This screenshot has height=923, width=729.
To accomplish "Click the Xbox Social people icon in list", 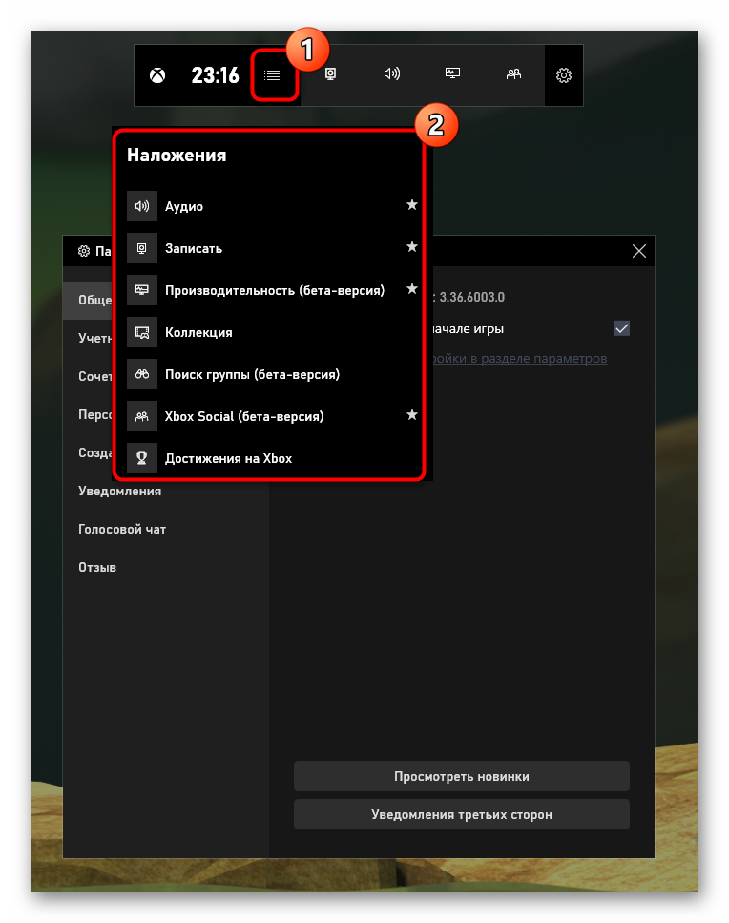I will (142, 416).
